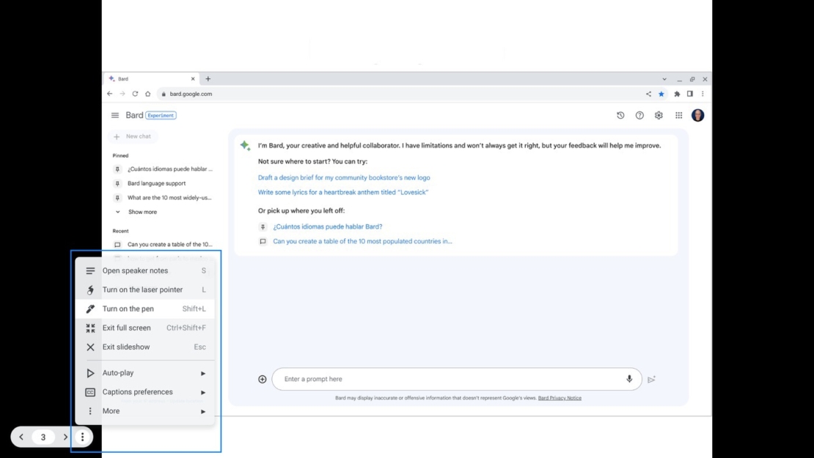Click the three-dot slideshow options button

pos(82,437)
